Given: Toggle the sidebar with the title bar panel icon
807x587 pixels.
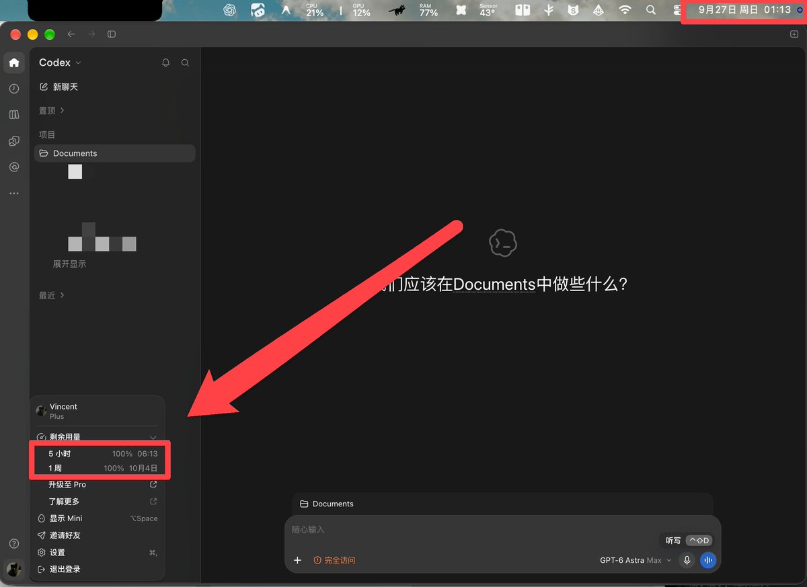Looking at the screenshot, I should point(112,34).
